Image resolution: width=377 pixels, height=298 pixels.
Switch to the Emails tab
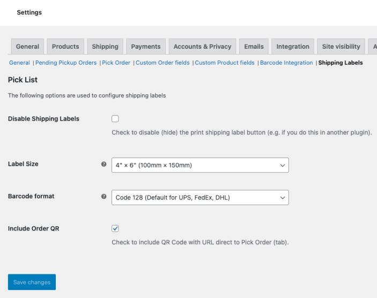(254, 47)
